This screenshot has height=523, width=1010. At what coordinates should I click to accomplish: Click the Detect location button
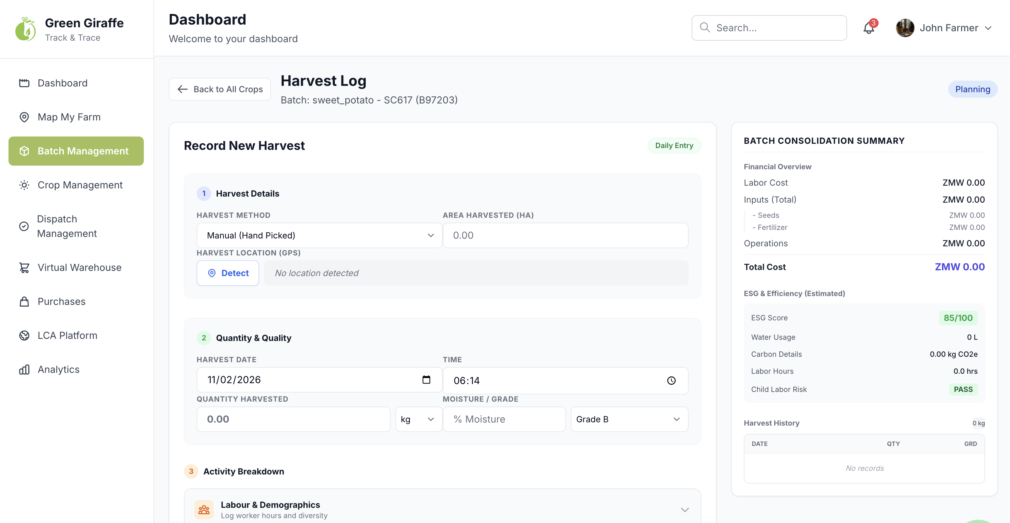pos(228,273)
